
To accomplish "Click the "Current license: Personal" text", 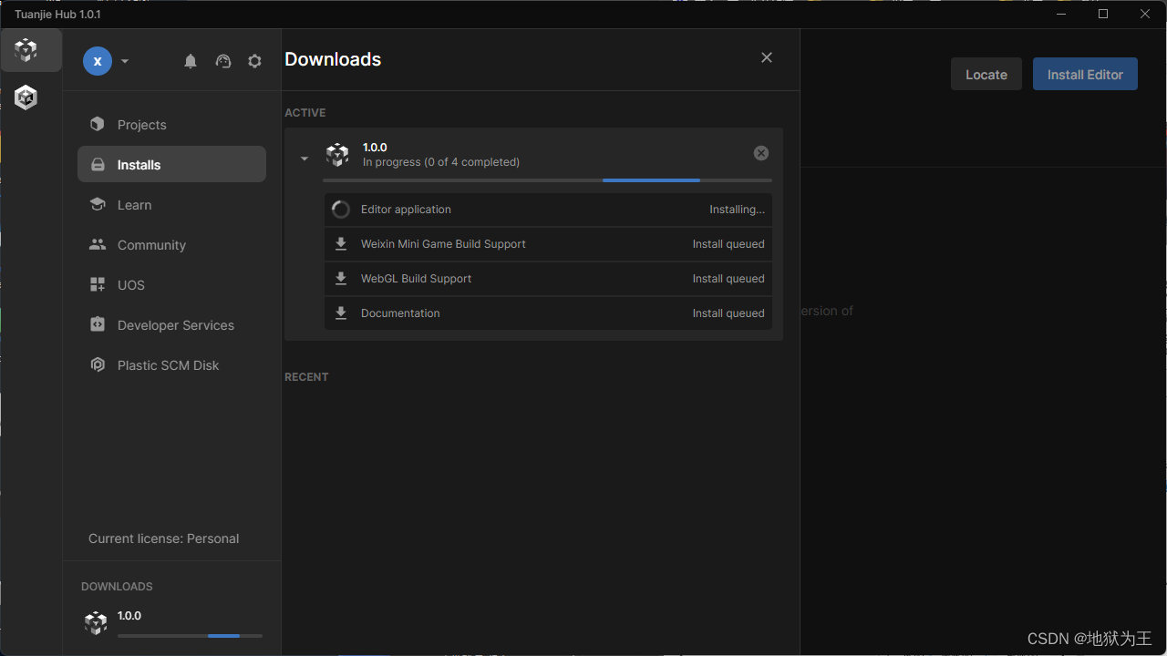I will coord(164,538).
